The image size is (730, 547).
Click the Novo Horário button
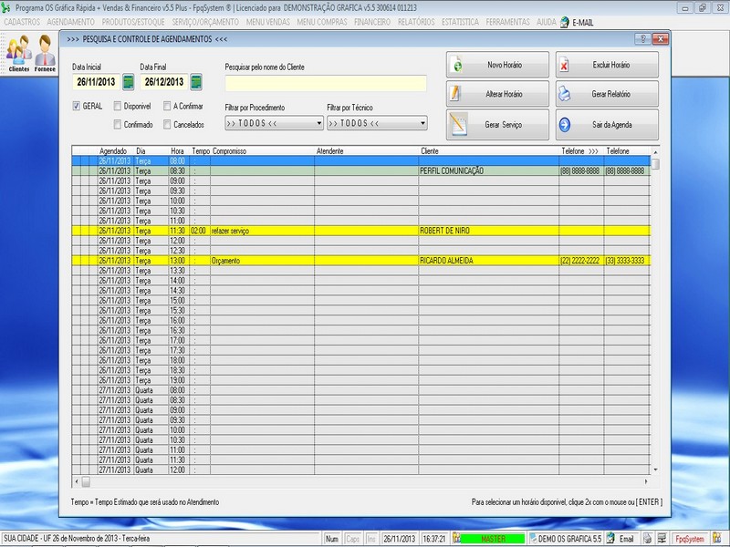(497, 66)
